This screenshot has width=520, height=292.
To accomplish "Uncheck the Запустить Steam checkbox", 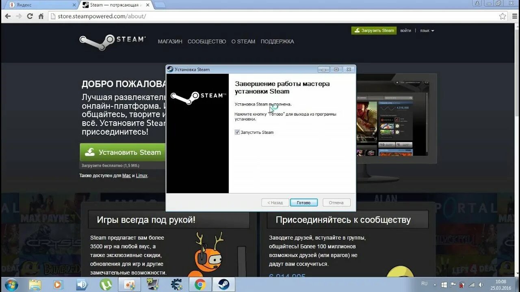I will click(x=237, y=132).
